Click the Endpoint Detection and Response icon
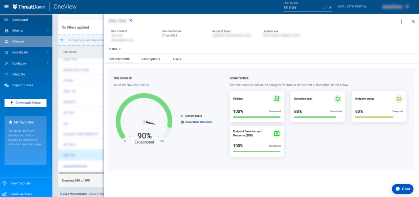 coord(277,133)
